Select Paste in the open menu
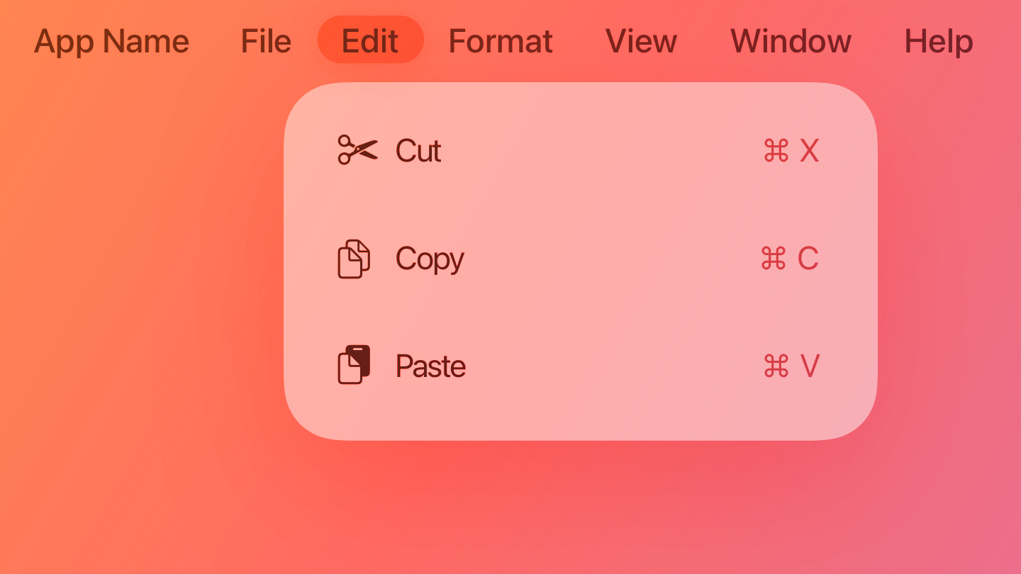This screenshot has height=574, width=1021. [430, 366]
